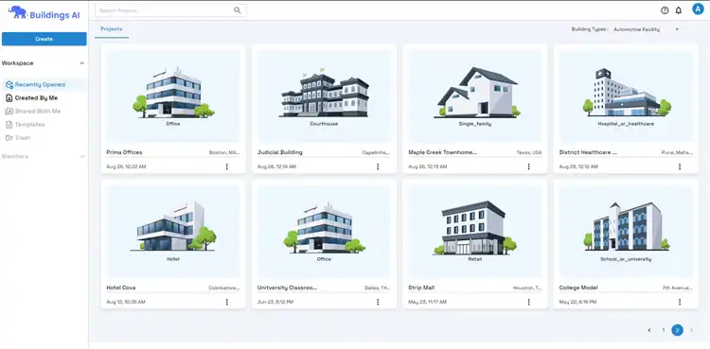Open the Judicial Building three-dot menu

click(378, 166)
